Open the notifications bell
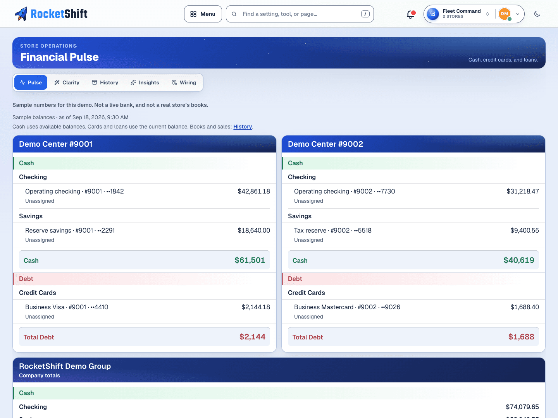558x418 pixels. coord(410,14)
